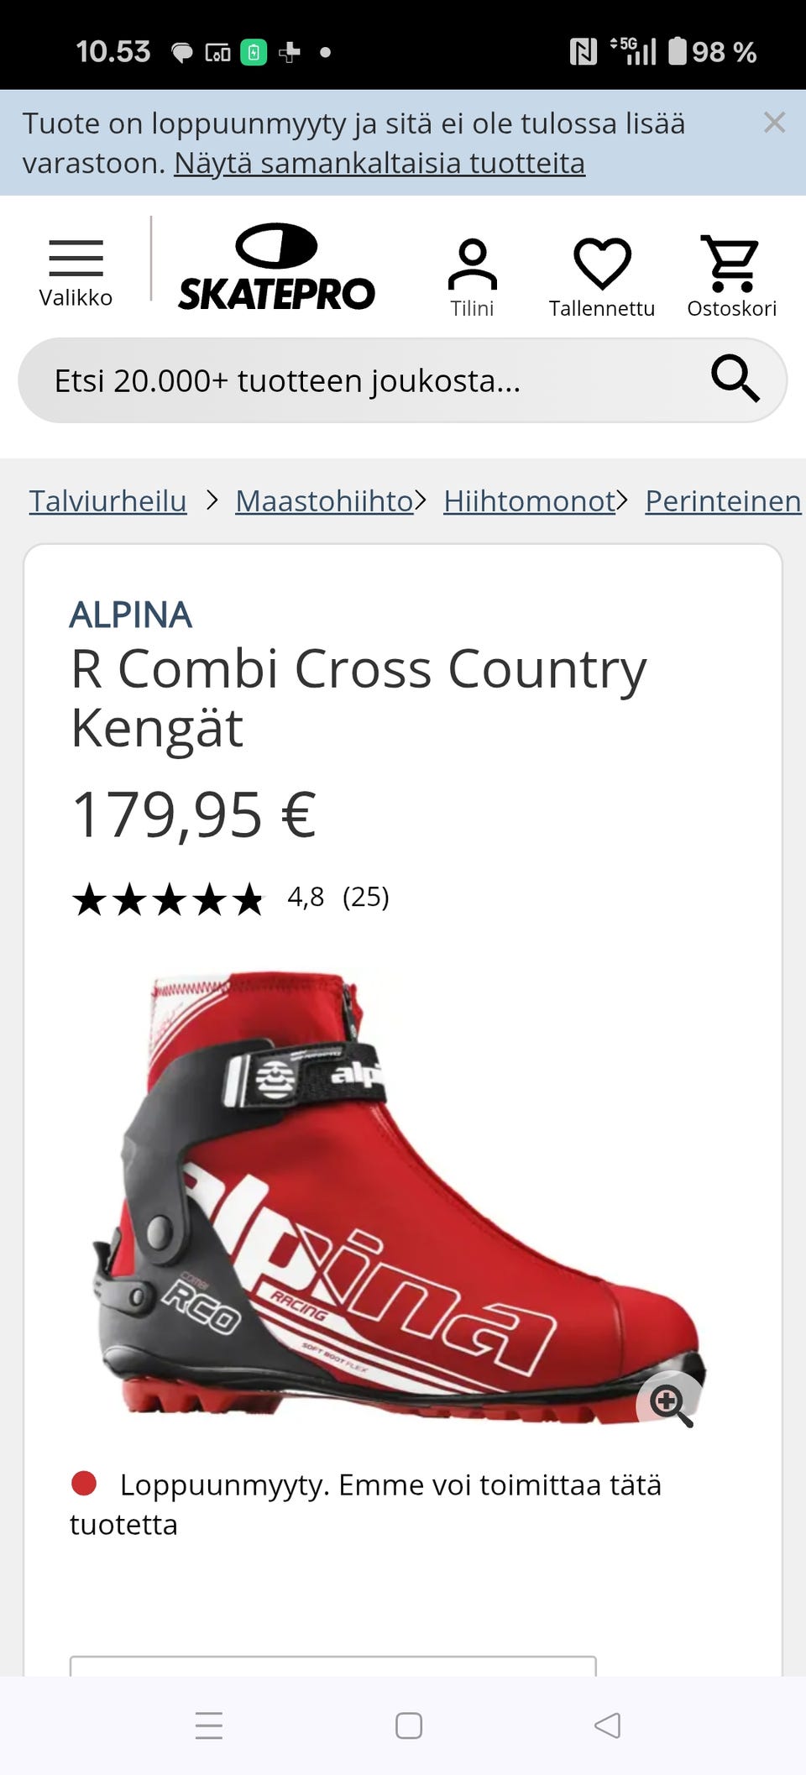Image resolution: width=806 pixels, height=1775 pixels.
Task: Tap the SkatePro logo
Action: pos(276,267)
